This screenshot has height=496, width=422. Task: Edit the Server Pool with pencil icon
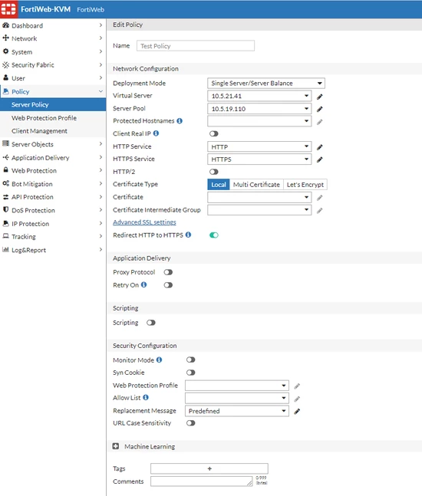[320, 109]
